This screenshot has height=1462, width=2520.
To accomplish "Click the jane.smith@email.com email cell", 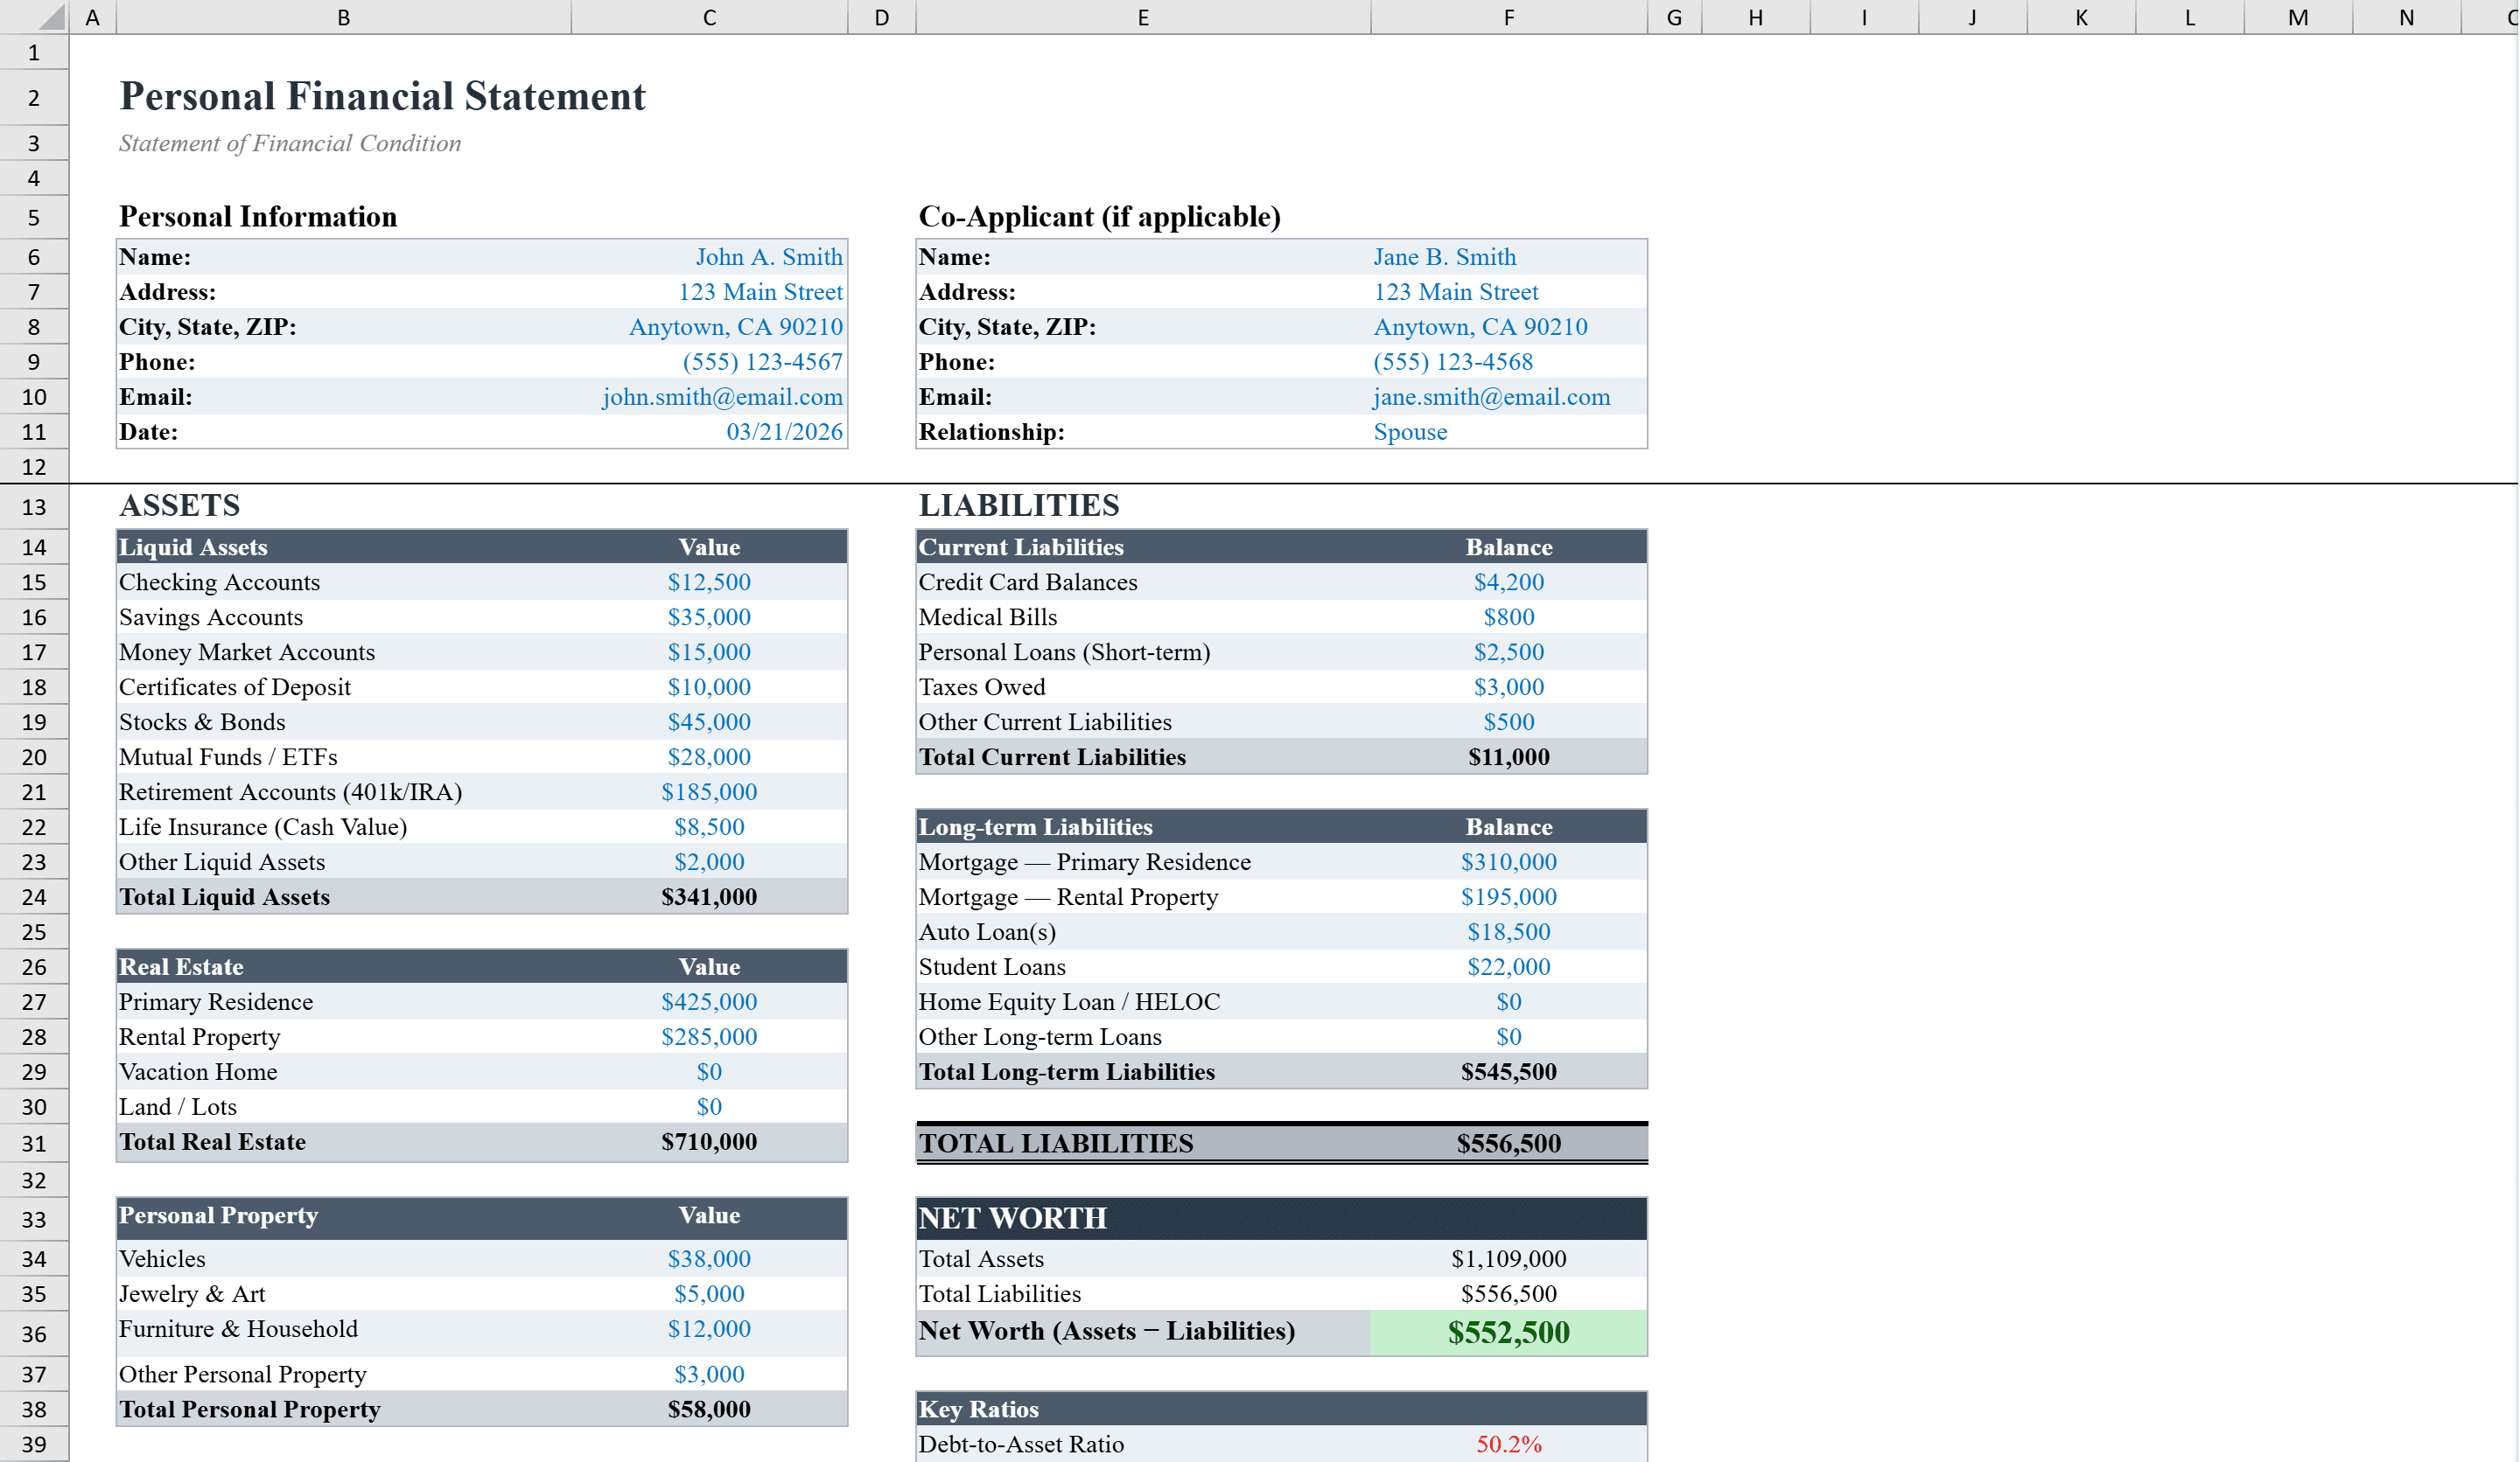I will pyautogui.click(x=1491, y=396).
